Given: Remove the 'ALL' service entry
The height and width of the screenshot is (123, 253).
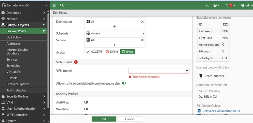Looking at the screenshot, I should tap(142, 40).
